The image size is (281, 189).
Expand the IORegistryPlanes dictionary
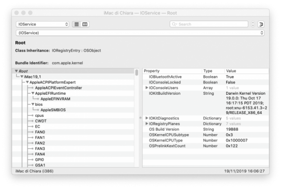tap(147, 124)
